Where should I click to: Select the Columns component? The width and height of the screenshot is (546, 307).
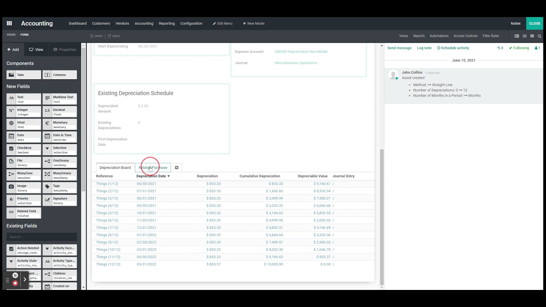60,75
